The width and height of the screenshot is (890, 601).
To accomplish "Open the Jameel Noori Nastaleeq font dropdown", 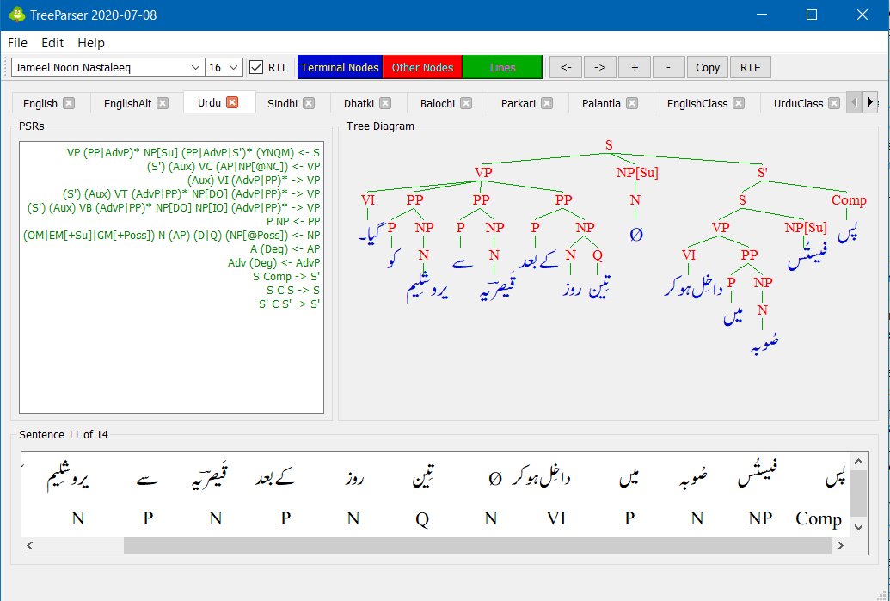I will (x=103, y=66).
